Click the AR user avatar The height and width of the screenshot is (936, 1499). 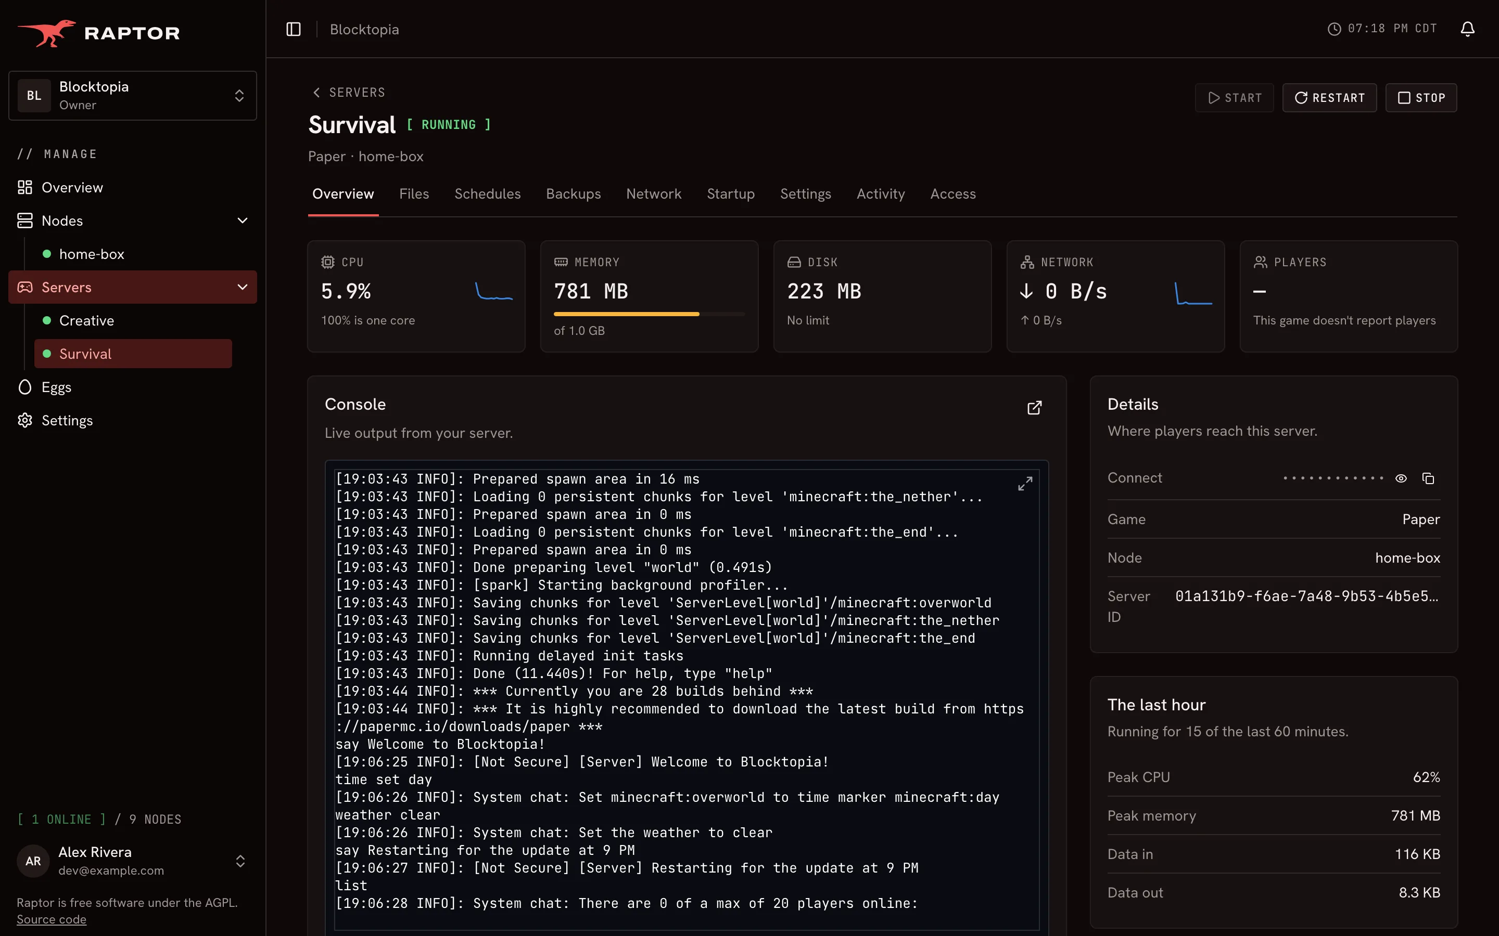[x=33, y=861]
